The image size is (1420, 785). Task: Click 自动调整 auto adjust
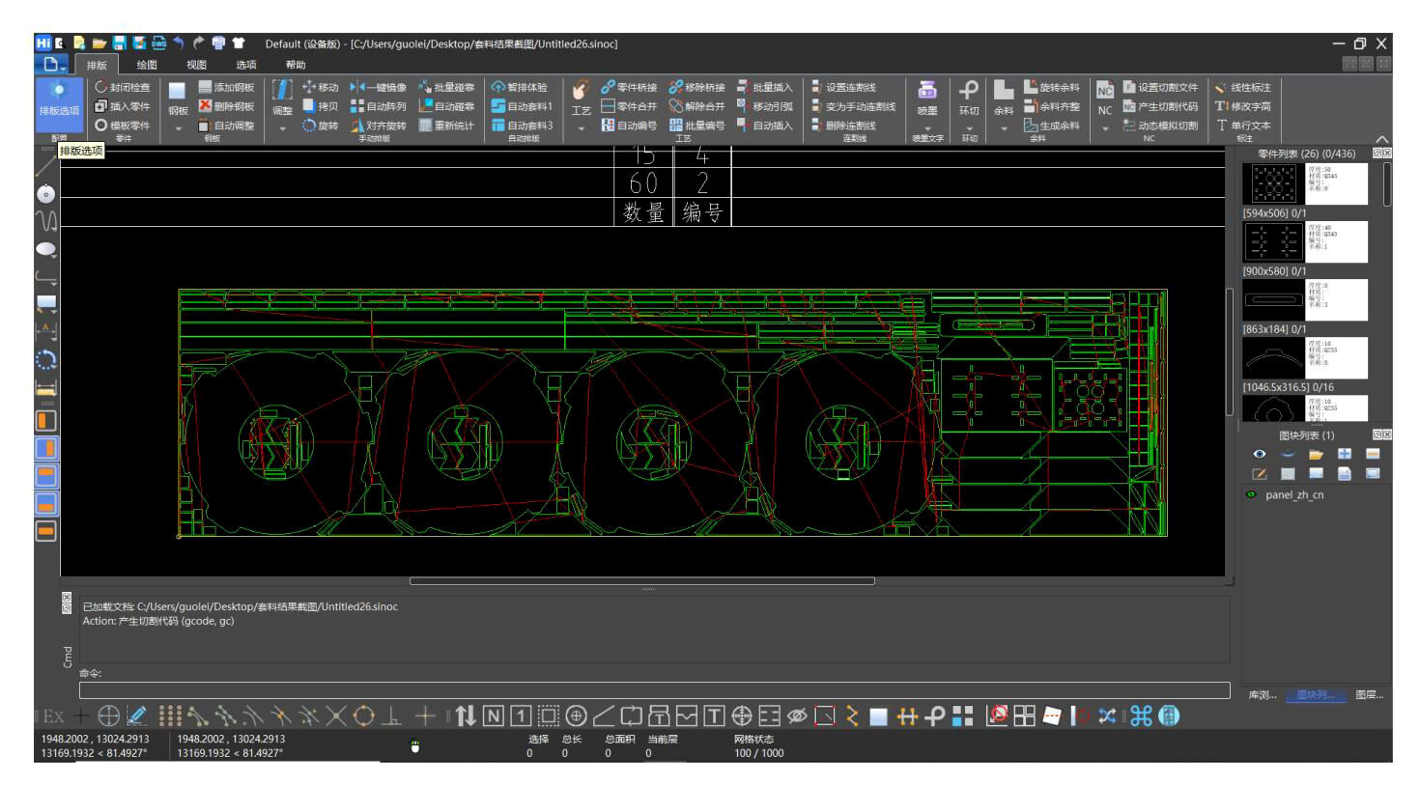tap(226, 126)
